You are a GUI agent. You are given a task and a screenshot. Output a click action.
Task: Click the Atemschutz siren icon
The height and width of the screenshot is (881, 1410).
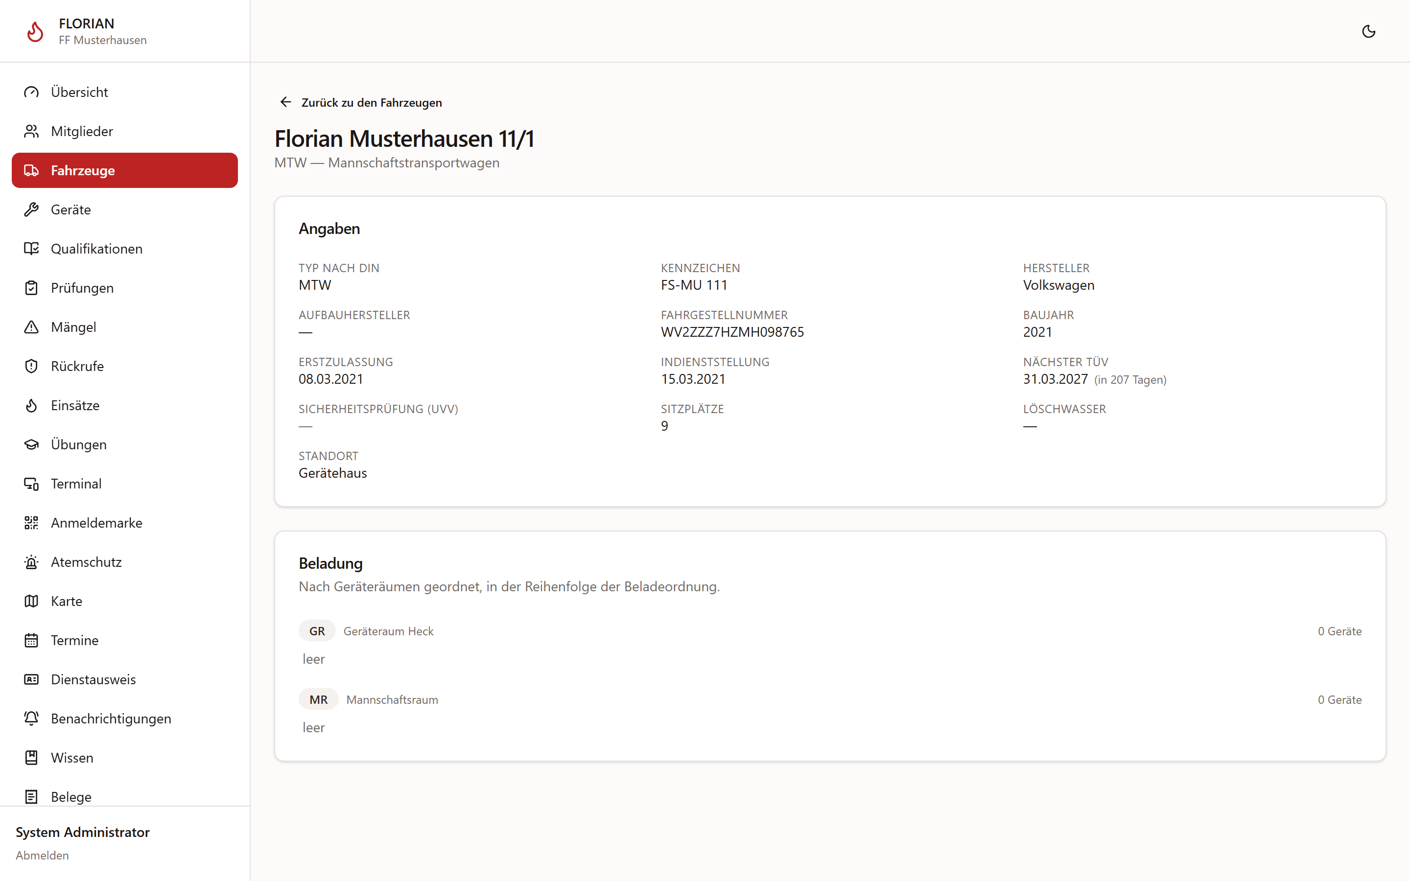click(31, 562)
